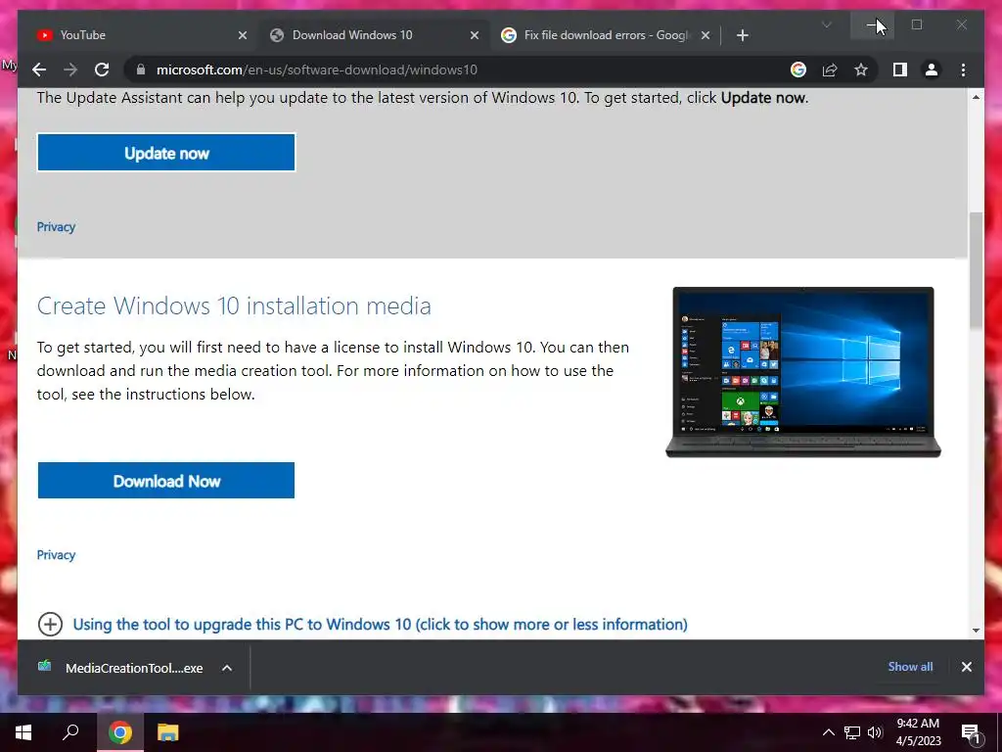Bookmark this page with the star
The image size is (1002, 752).
tap(861, 70)
